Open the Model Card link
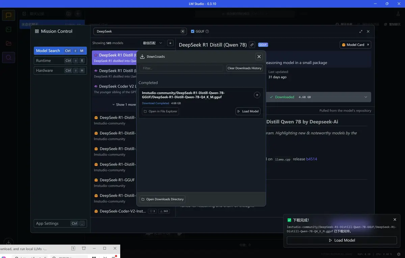 [356, 45]
